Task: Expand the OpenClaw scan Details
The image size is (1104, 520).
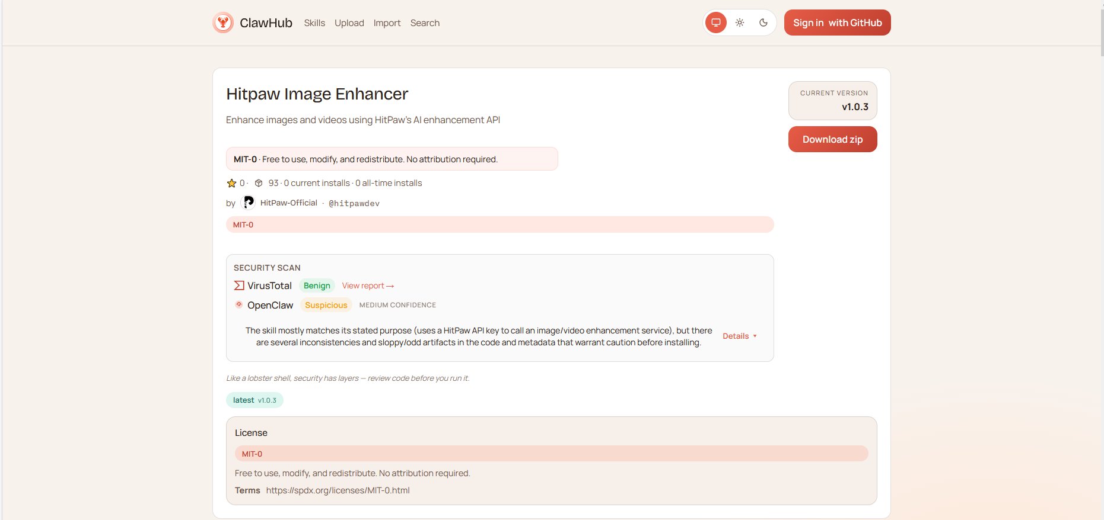Action: click(x=739, y=336)
